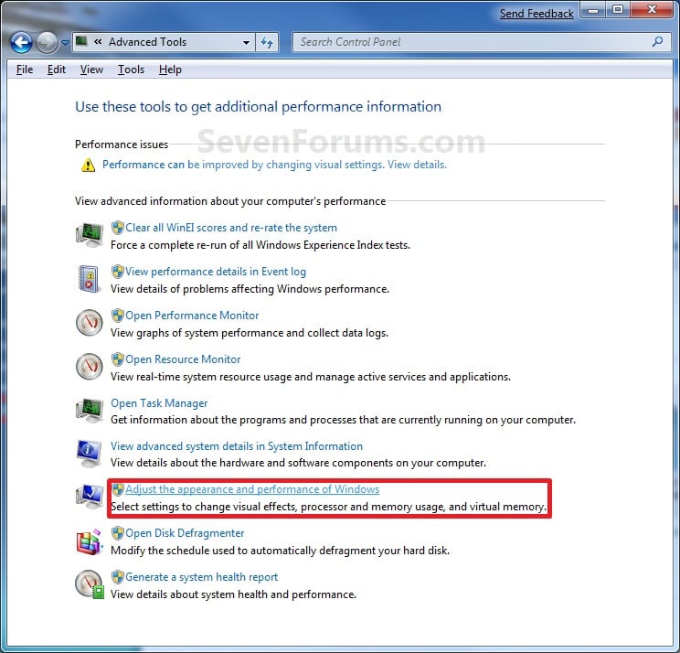This screenshot has width=680, height=653.
Task: Click text 'Get information about the programs and processes' description
Action: [343, 420]
